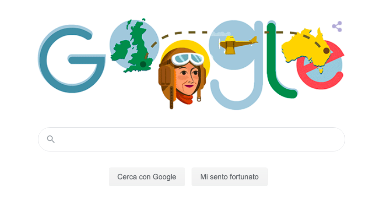Click the magnifying glass search icon

coord(51,139)
